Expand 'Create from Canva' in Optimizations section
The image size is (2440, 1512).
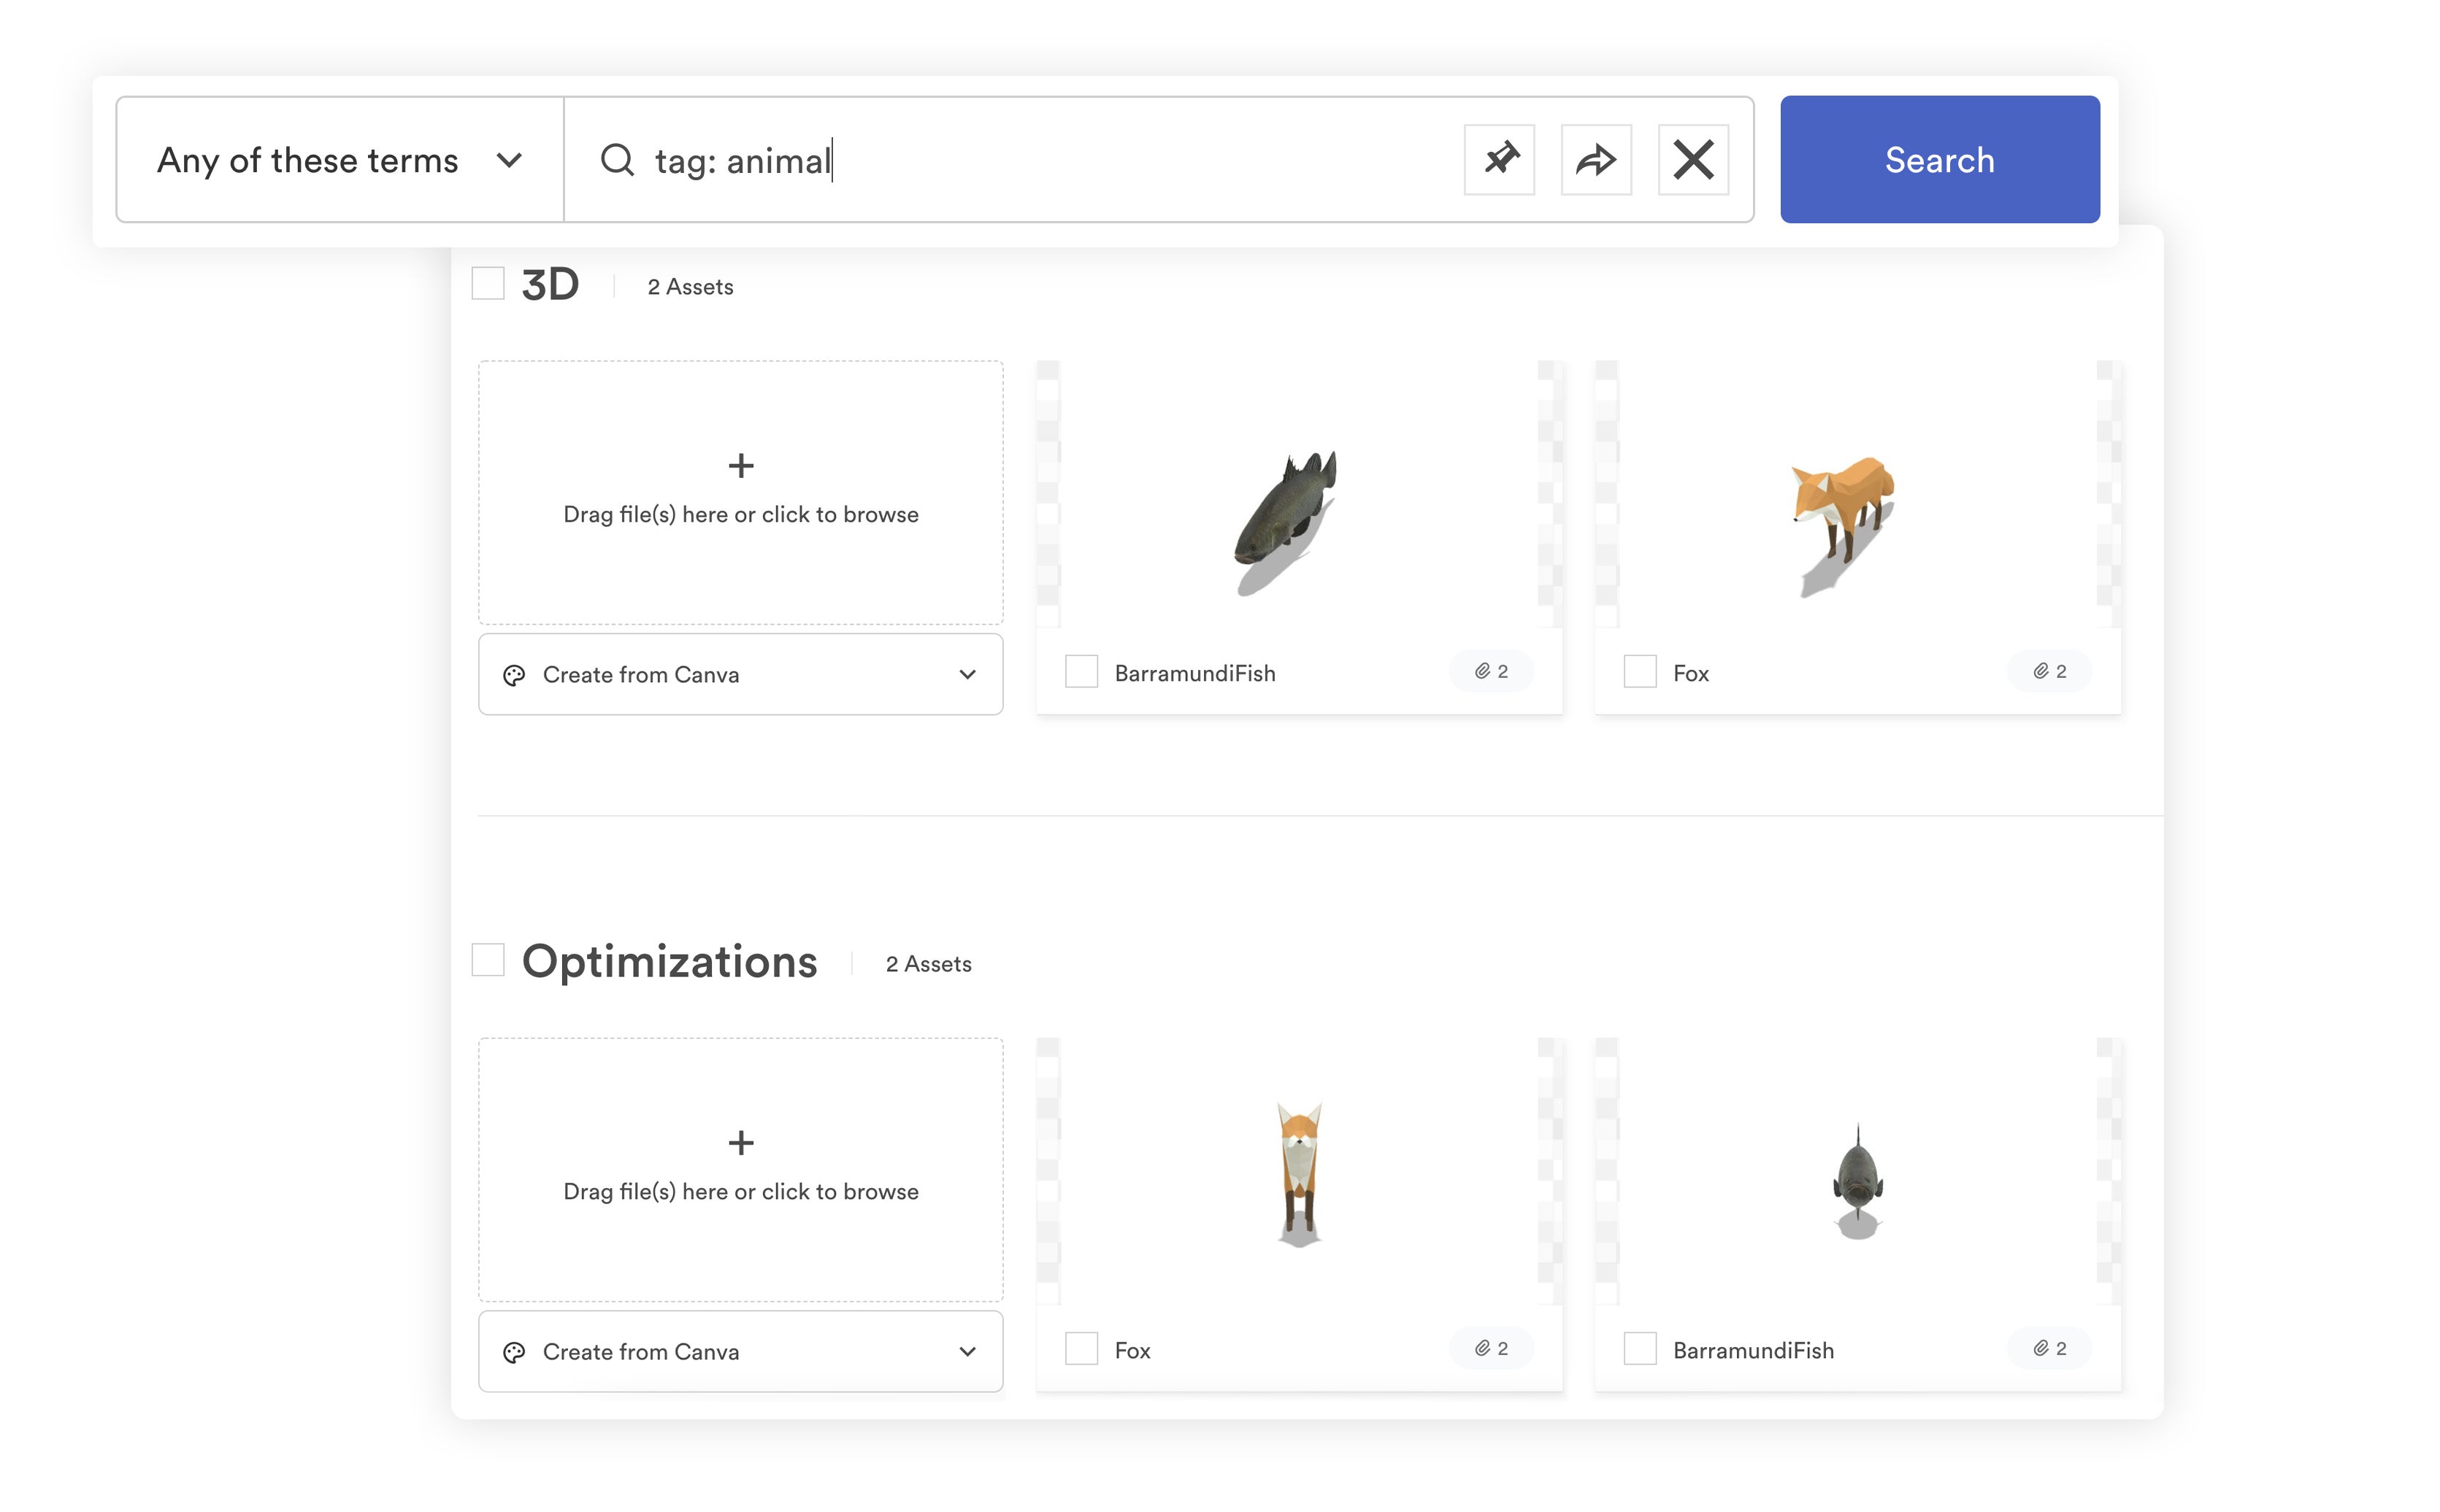tap(740, 1351)
